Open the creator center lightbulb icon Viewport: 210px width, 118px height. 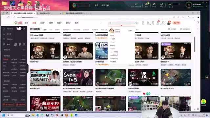pyautogui.click(x=163, y=23)
